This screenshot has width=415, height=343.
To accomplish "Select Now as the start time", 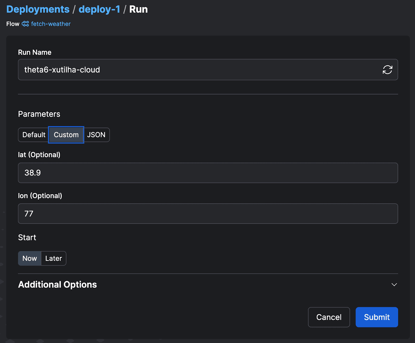I will (30, 258).
